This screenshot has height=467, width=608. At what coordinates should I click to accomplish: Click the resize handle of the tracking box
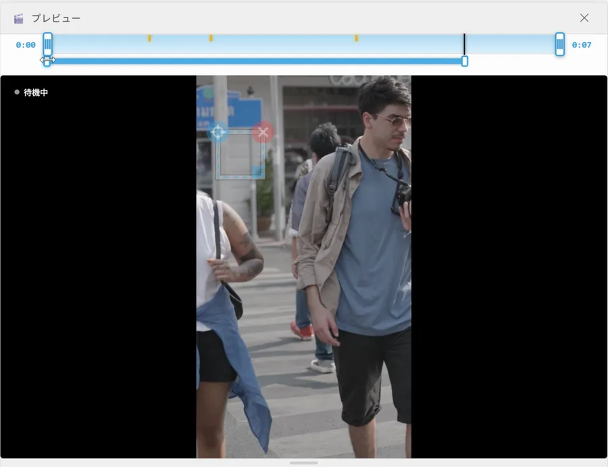point(257,171)
